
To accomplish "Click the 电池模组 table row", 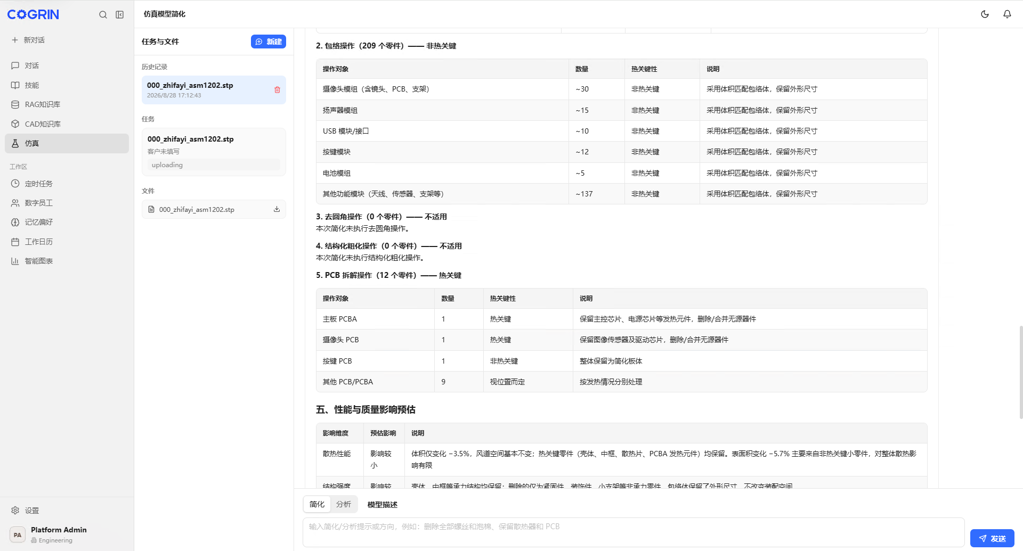I will point(621,173).
